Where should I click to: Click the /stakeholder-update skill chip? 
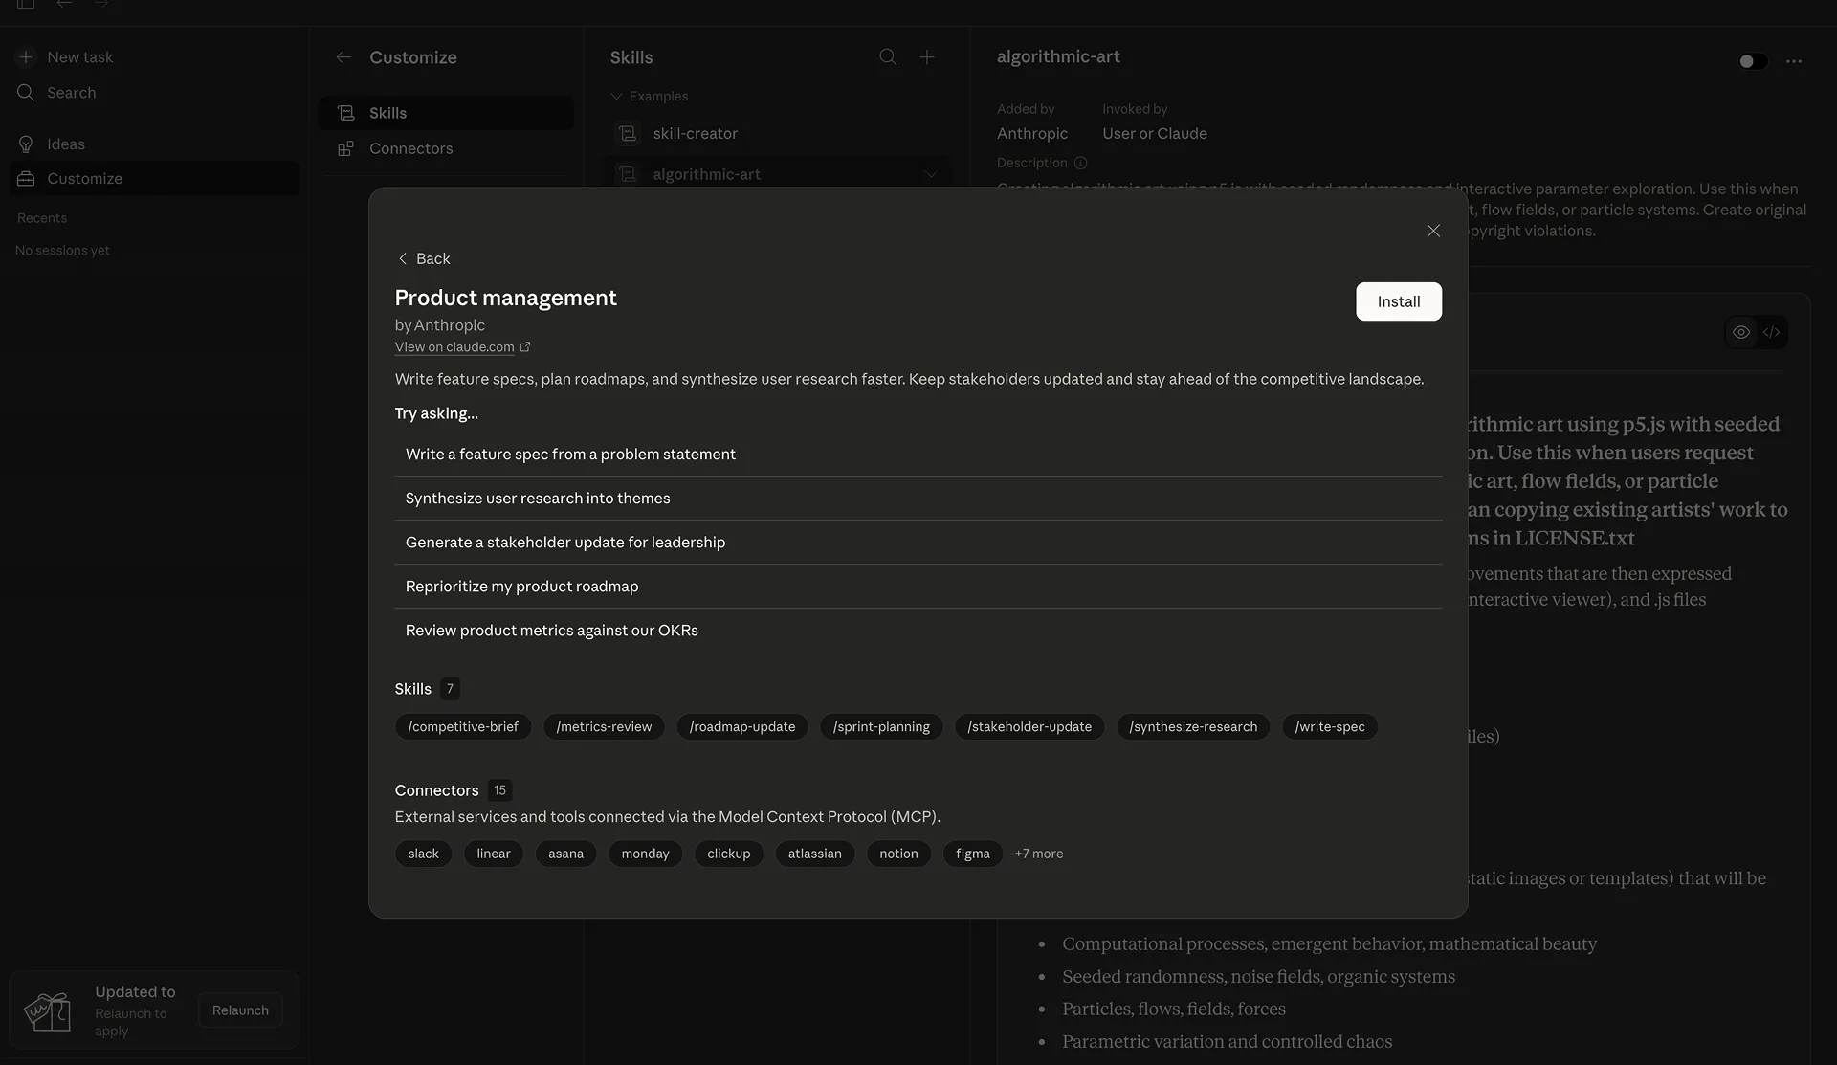[x=1029, y=727]
